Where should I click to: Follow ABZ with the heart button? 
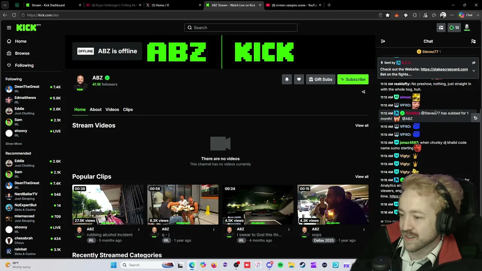tap(299, 79)
